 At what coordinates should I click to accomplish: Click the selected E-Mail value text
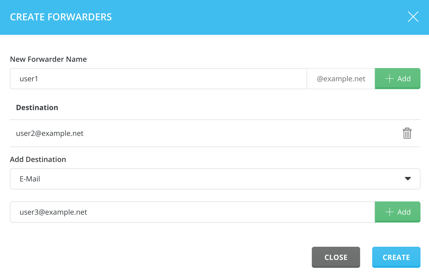pos(30,179)
